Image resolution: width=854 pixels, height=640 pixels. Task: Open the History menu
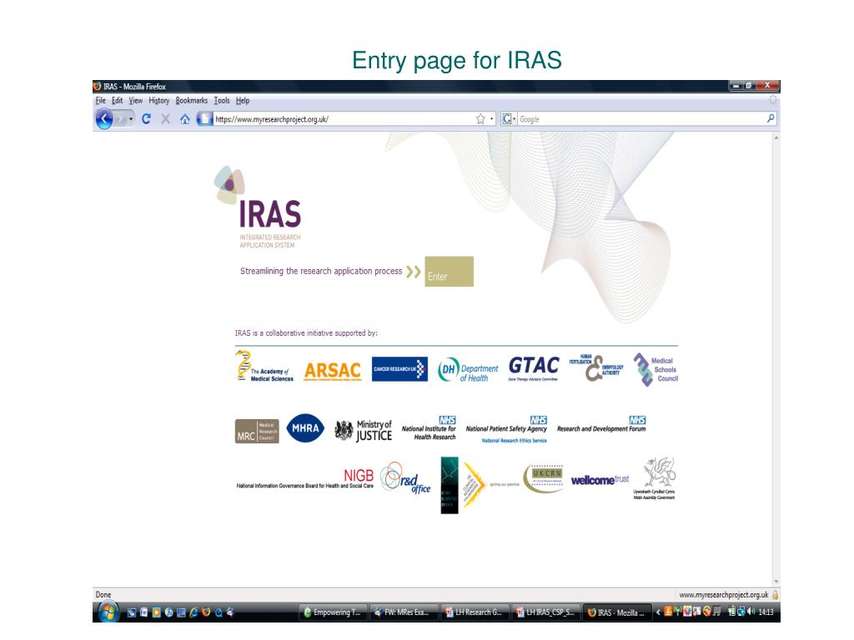click(x=159, y=101)
